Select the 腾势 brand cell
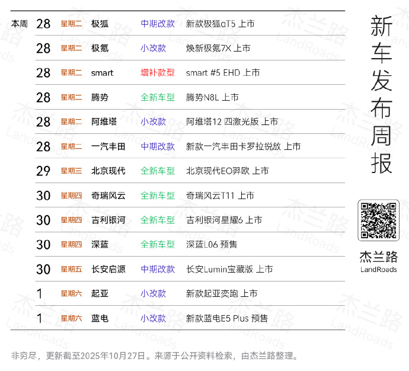The image size is (409, 371). 100,98
